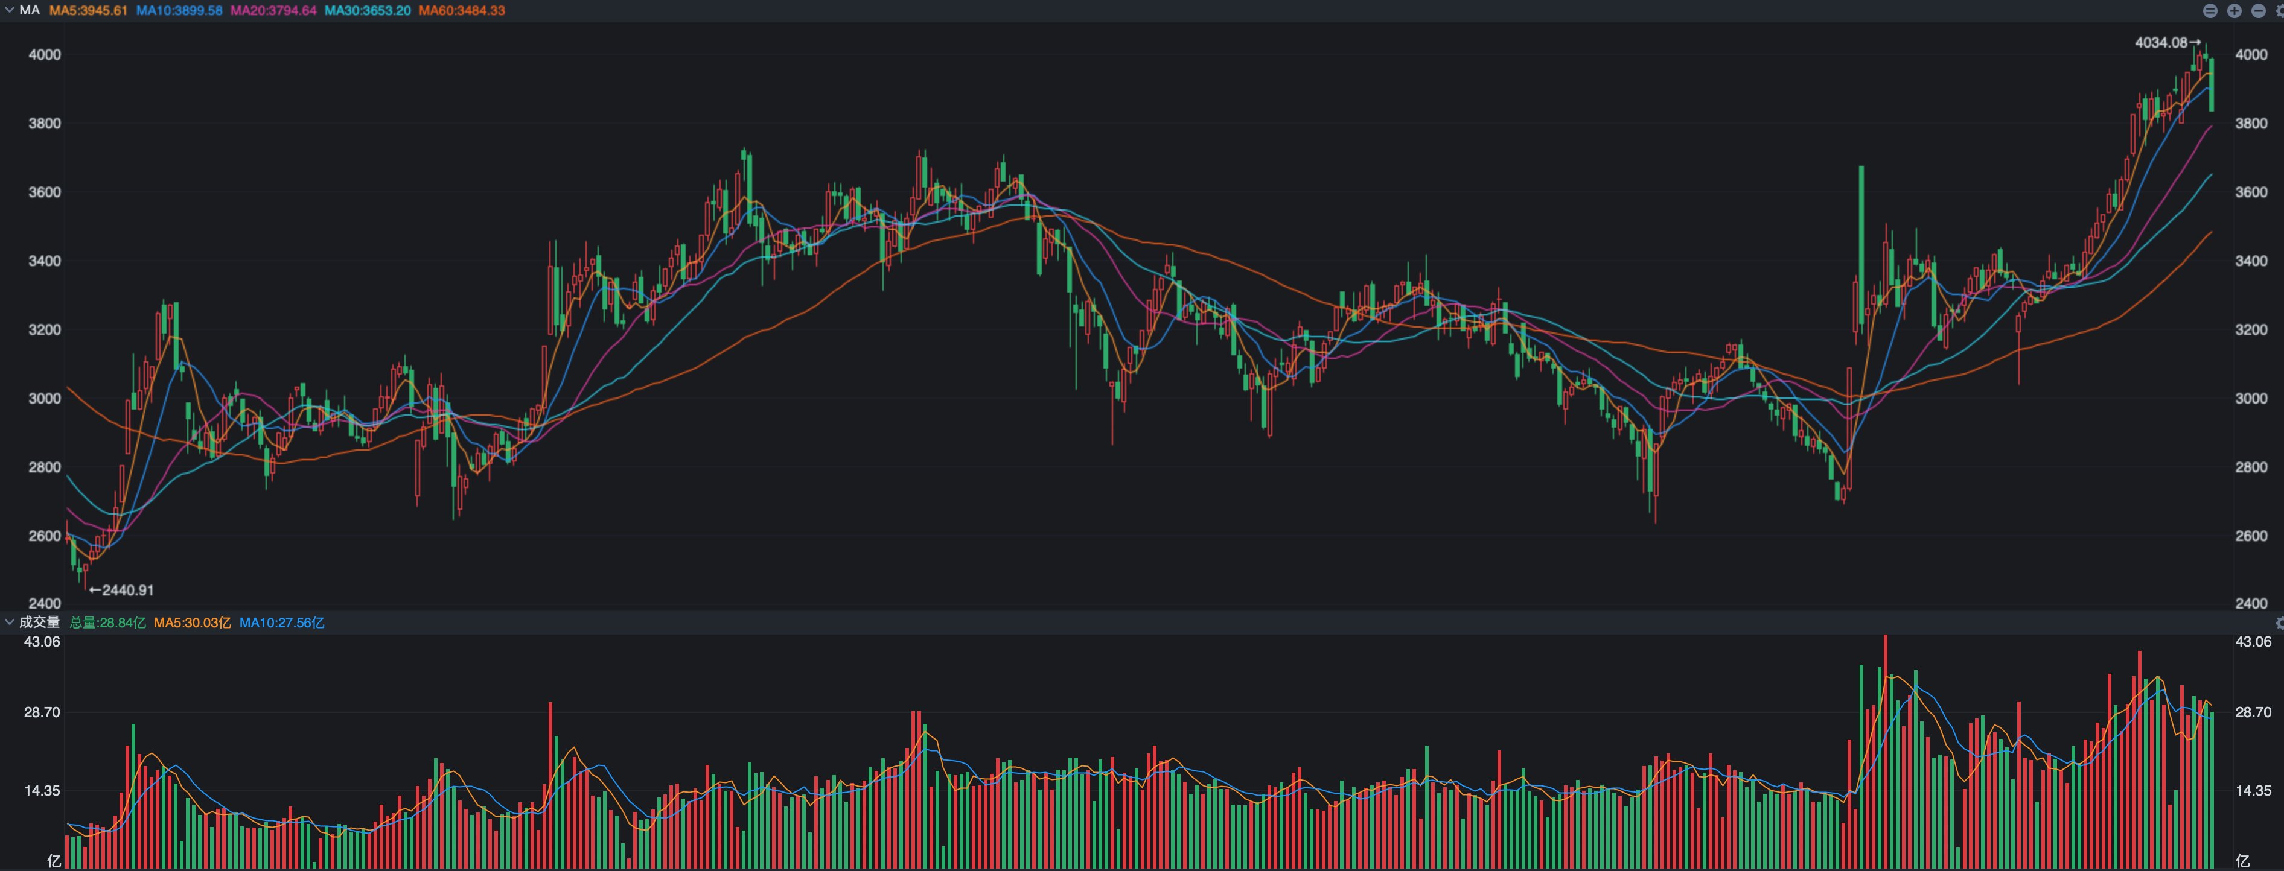Zoom out the K-line chart with the minus icon
Image resolution: width=2284 pixels, height=871 pixels.
pos(2258,11)
